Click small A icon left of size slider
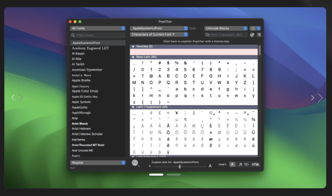The width and height of the screenshot is (332, 196). [150, 166]
